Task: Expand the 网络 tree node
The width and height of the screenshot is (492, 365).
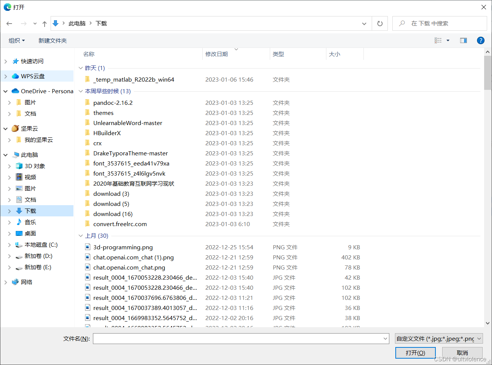Action: click(x=5, y=282)
